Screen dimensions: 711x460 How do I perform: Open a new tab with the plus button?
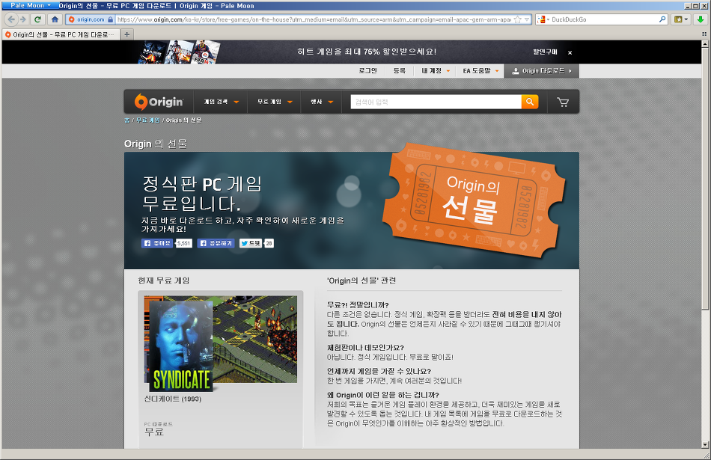[x=127, y=34]
